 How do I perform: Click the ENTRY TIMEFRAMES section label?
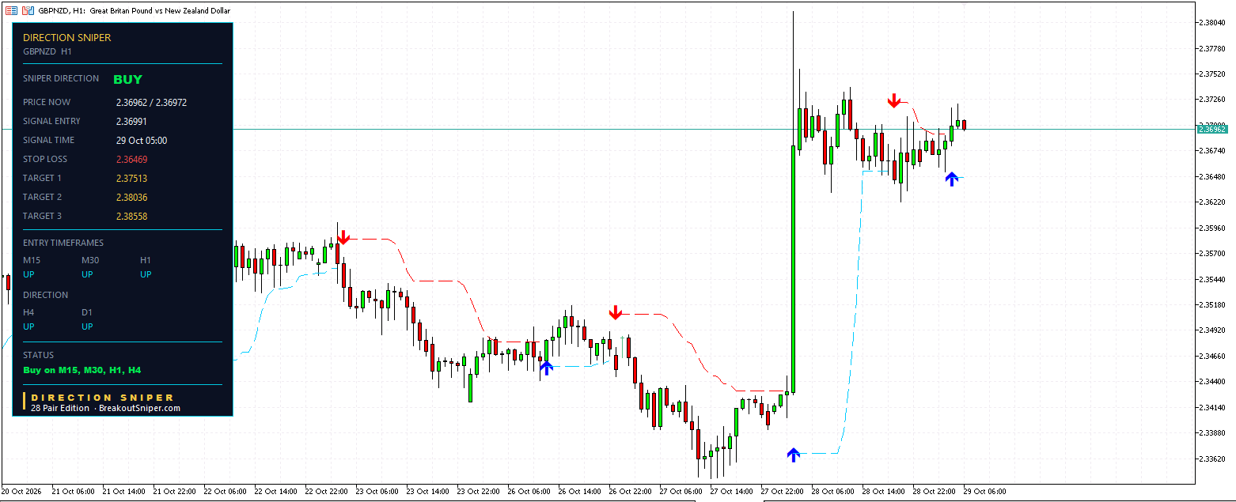(63, 243)
